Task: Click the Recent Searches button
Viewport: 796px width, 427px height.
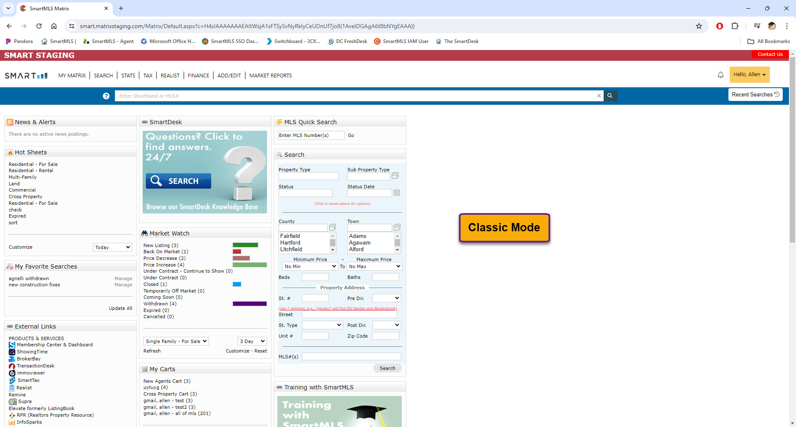Action: tap(755, 95)
